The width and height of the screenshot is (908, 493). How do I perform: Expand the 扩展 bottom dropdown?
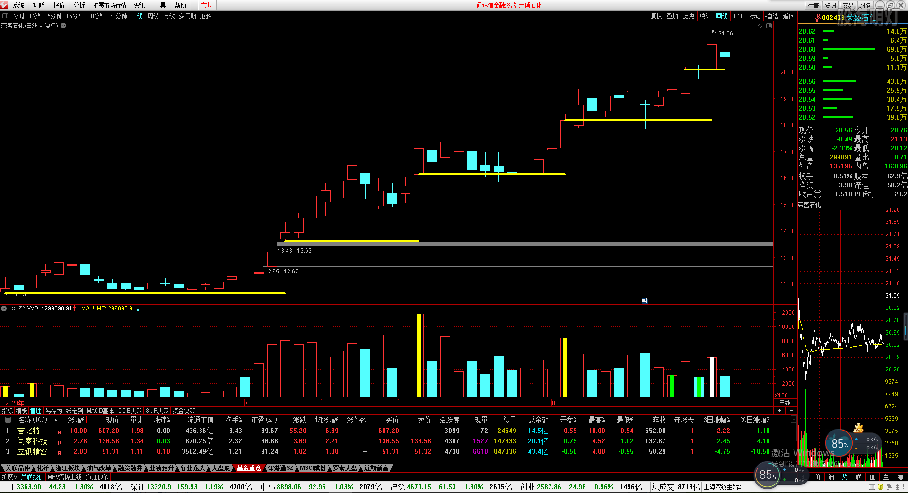click(9, 477)
